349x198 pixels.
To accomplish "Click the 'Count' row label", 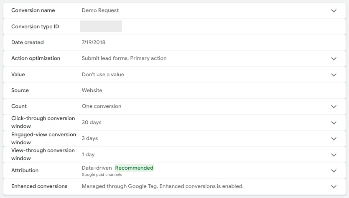I will (19, 106).
